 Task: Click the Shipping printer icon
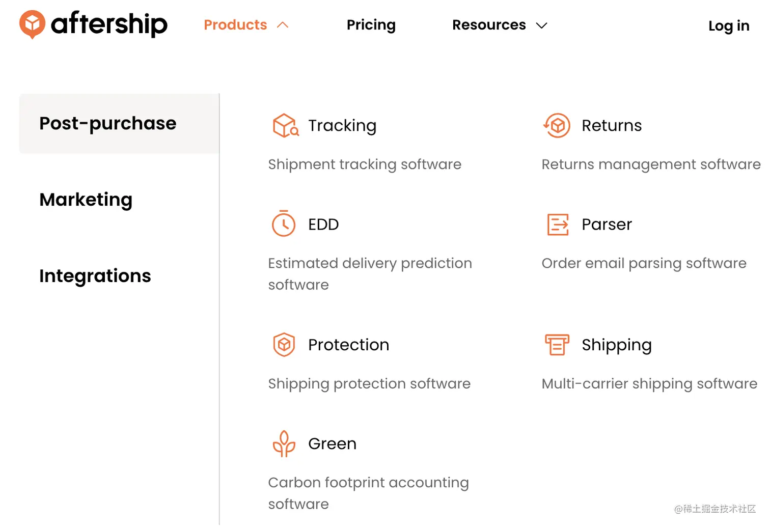tap(557, 345)
